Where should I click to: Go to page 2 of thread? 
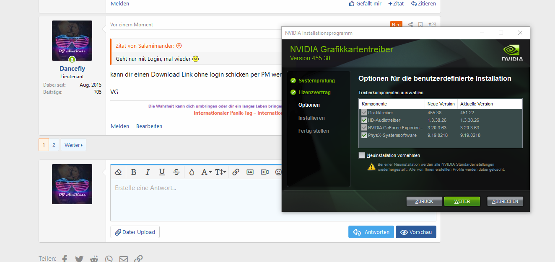click(54, 145)
